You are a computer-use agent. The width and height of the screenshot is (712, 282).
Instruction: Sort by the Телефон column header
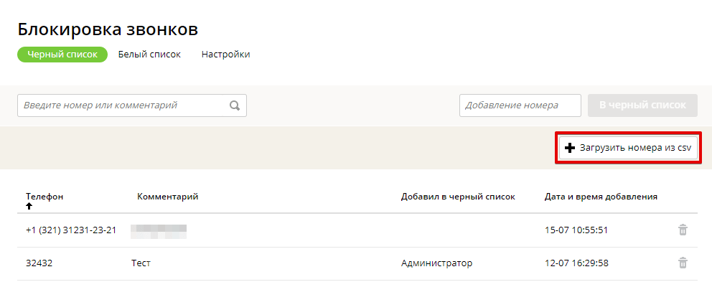[x=44, y=197]
